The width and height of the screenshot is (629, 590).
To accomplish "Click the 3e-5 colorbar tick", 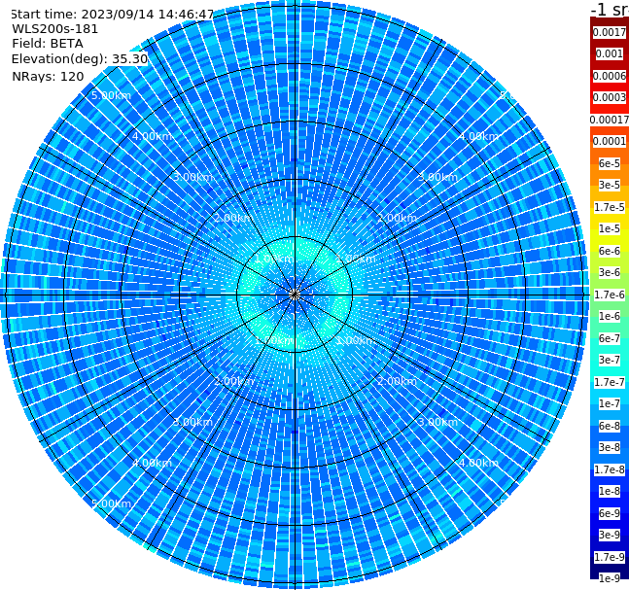I will coord(610,185).
